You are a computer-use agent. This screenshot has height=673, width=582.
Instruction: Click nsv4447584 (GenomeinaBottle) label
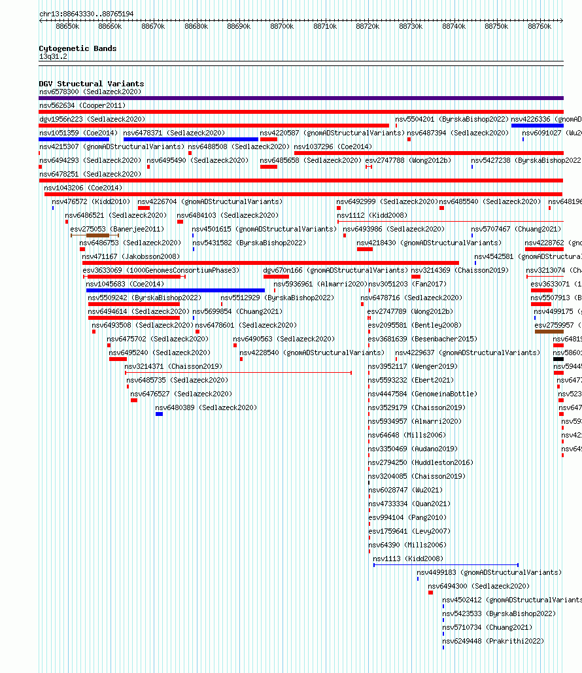422,394
